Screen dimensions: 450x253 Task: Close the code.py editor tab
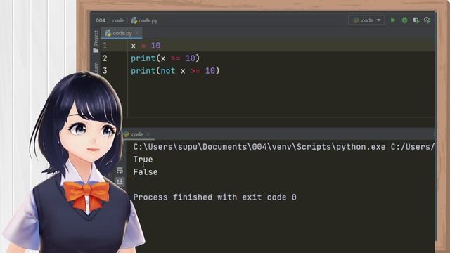tap(137, 33)
